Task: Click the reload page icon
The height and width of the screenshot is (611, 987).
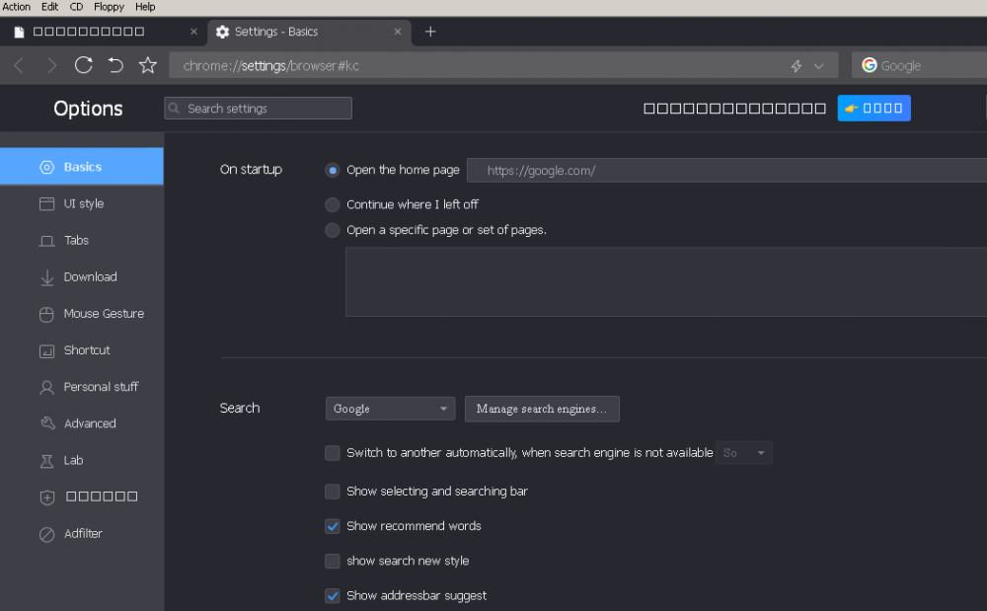Action: [x=84, y=65]
